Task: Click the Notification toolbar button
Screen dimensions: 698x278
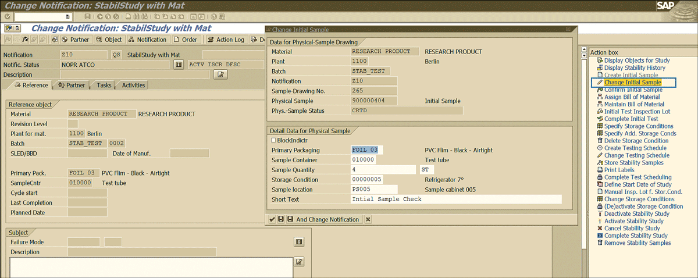Action: click(x=148, y=40)
